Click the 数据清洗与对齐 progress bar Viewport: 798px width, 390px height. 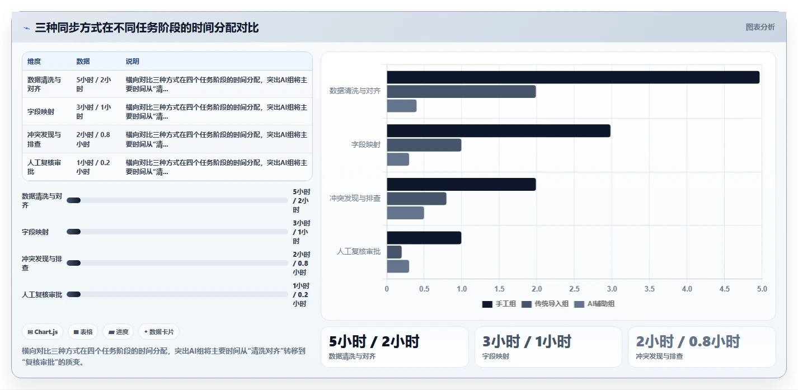[177, 200]
